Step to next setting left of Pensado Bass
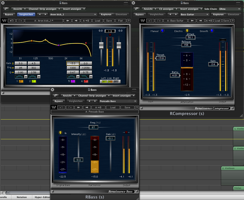This screenshot has width=244, height=200. tap(95, 101)
